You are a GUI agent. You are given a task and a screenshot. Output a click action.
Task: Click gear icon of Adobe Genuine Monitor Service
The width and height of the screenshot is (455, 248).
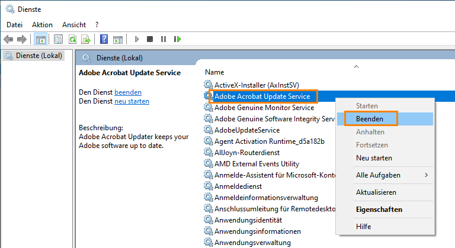coord(208,107)
